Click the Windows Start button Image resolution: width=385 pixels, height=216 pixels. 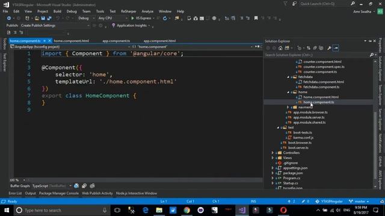[x=7, y=210]
